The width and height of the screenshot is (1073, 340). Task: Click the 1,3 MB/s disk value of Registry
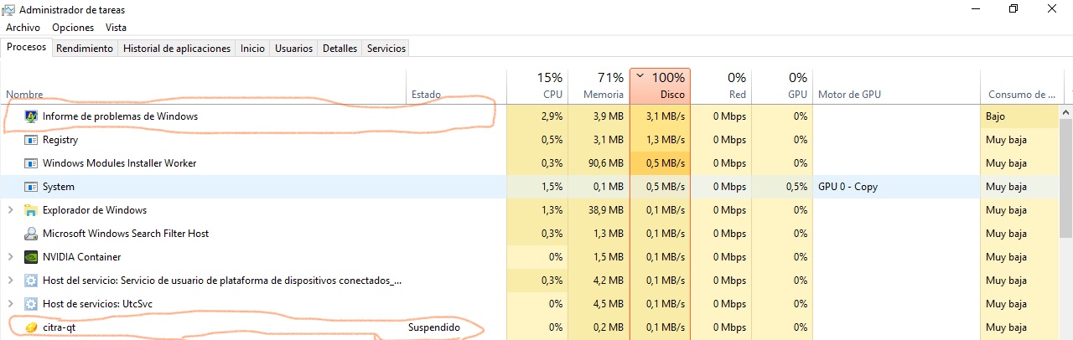pos(665,140)
